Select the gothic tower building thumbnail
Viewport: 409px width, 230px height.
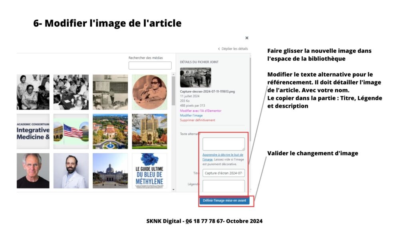click(149, 131)
